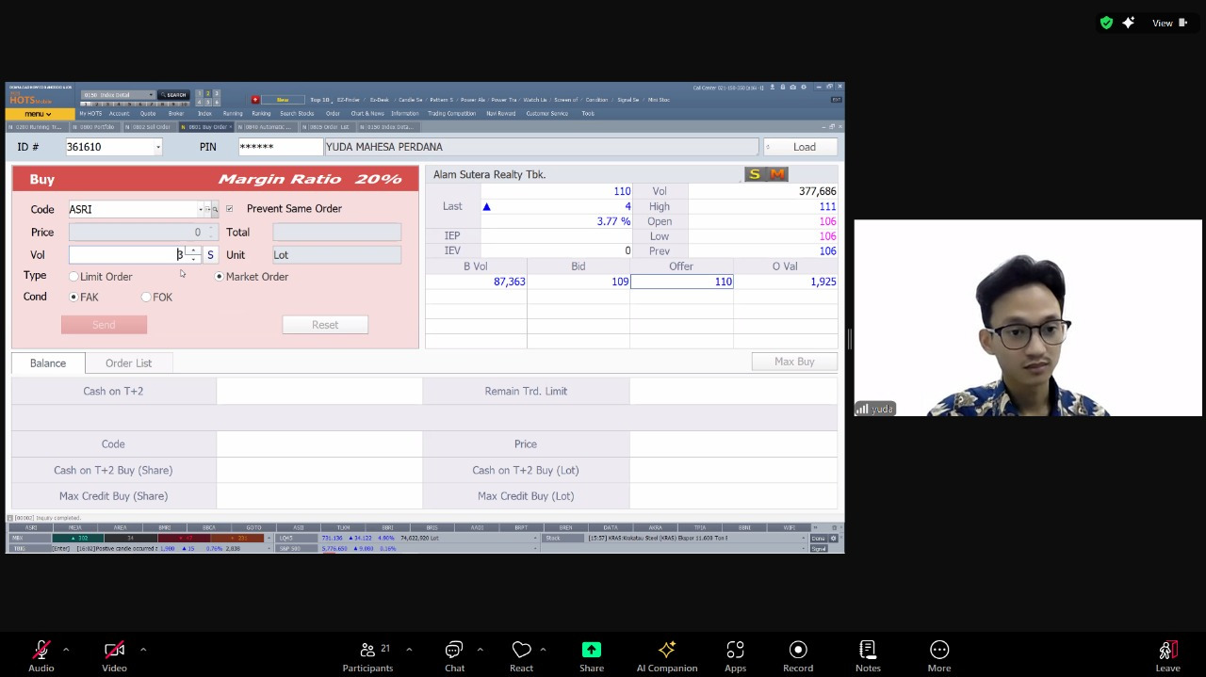The width and height of the screenshot is (1206, 677).
Task: Click the red plus icon in top toolbar
Action: pos(255,99)
